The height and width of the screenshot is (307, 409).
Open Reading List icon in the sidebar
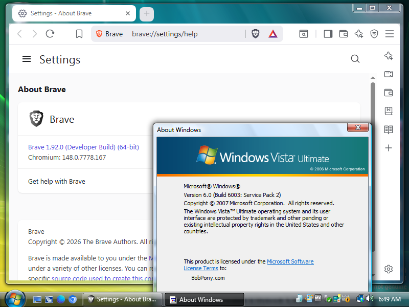point(389,129)
